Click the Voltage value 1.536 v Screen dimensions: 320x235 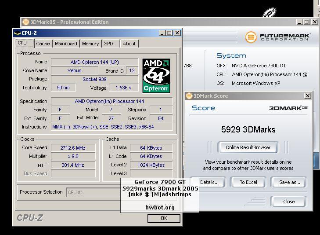click(x=123, y=88)
